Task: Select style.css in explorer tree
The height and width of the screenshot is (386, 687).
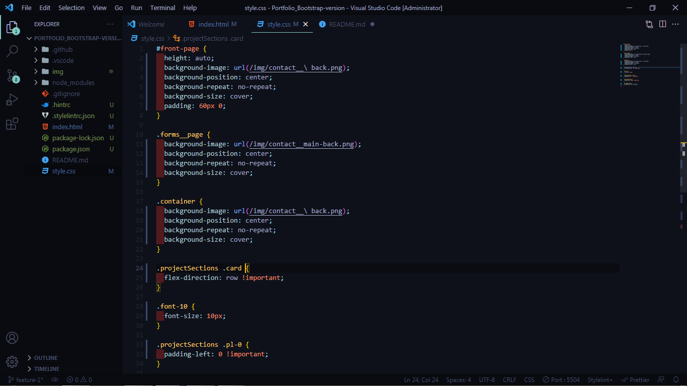Action: (74, 171)
